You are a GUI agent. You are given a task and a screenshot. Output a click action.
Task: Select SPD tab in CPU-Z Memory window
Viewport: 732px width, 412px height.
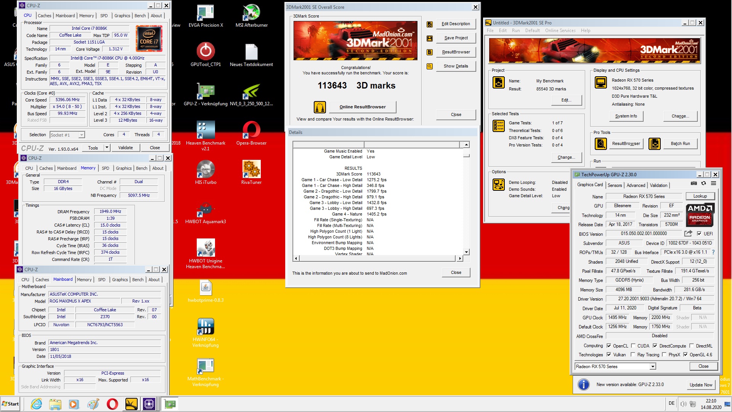(x=106, y=168)
